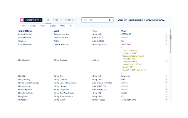Click the side panel collapse tab at right edge
Viewport: 188px width, 118px height.
tap(171, 37)
